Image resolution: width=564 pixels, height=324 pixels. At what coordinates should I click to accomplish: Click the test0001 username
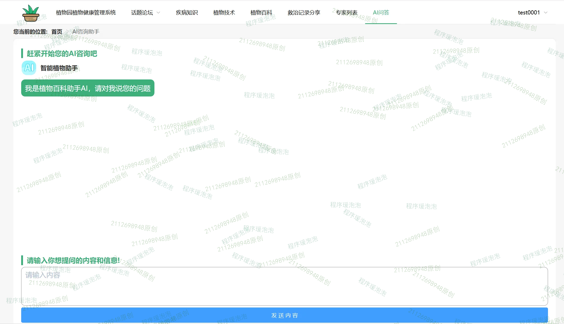(x=529, y=13)
